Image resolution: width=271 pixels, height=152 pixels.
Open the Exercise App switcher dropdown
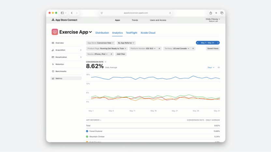[91, 32]
